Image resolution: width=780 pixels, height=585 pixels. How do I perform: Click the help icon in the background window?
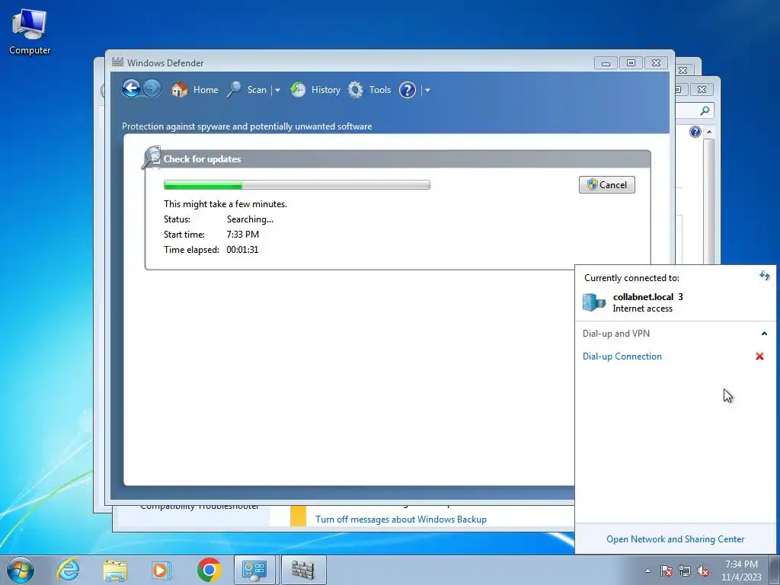coord(695,132)
